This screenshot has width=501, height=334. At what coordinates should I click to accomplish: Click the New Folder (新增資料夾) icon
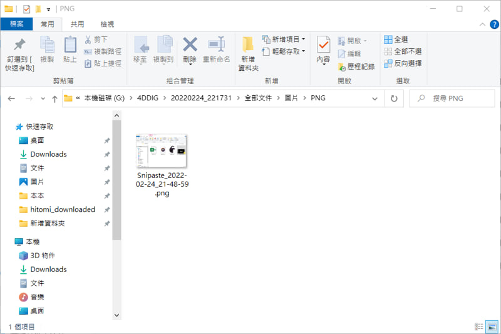[x=248, y=44]
